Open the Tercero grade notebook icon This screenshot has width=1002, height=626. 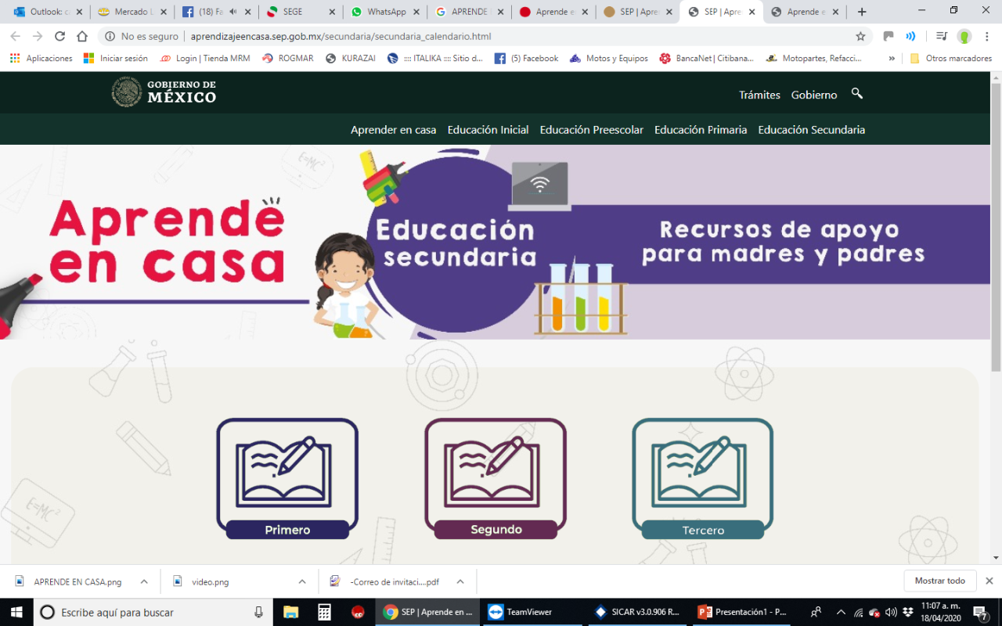[x=703, y=478]
